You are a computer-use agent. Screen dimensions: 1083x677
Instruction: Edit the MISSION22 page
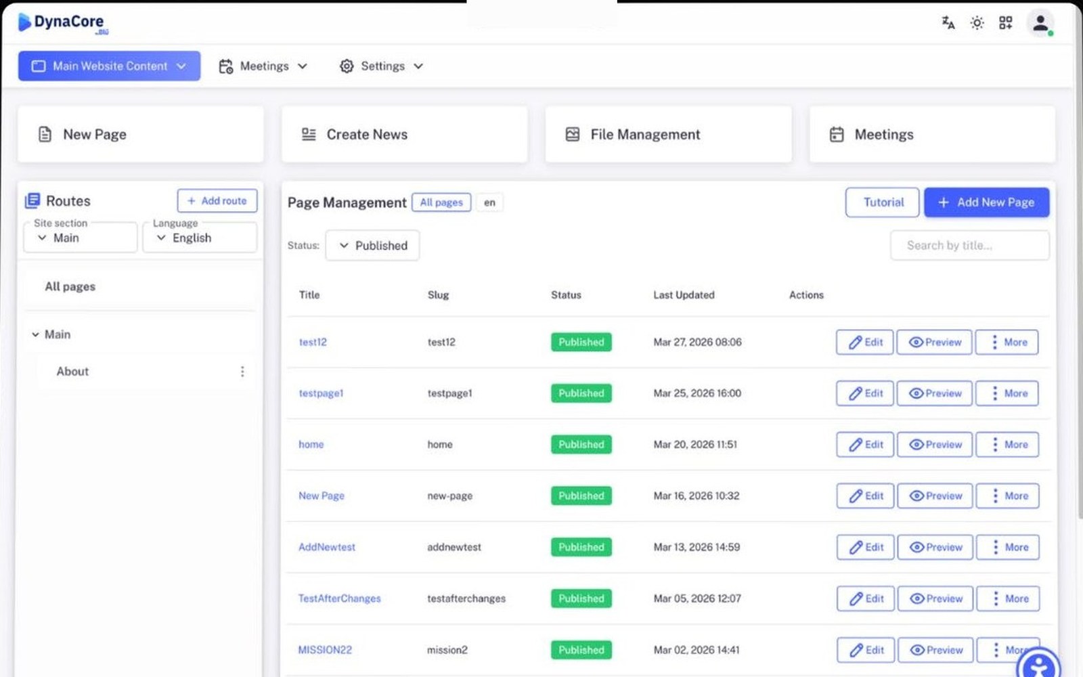coord(866,650)
